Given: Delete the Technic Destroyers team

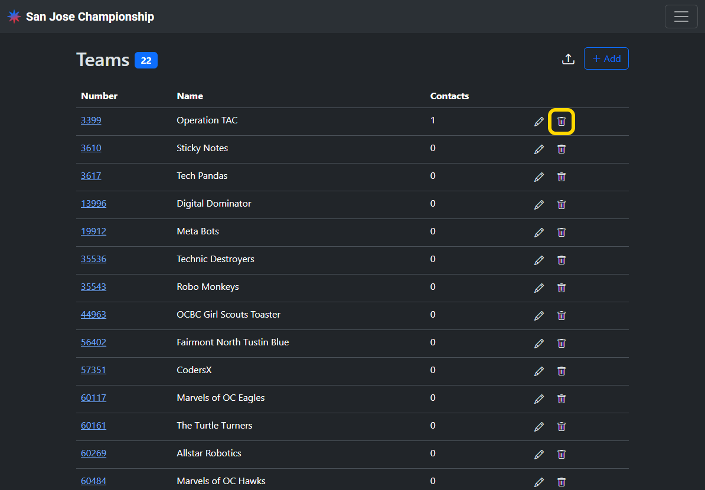Looking at the screenshot, I should pos(562,260).
